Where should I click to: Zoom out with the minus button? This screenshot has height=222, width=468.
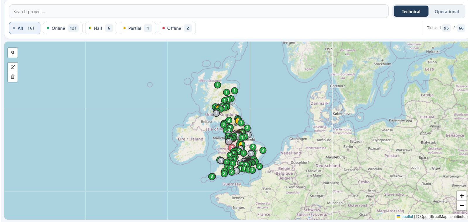click(462, 206)
